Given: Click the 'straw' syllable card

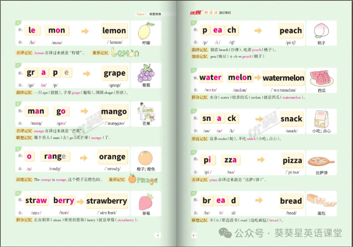Looking at the screenshot, I should (36, 200).
